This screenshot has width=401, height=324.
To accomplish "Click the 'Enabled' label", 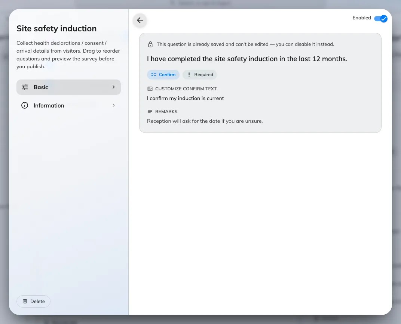I will (362, 18).
